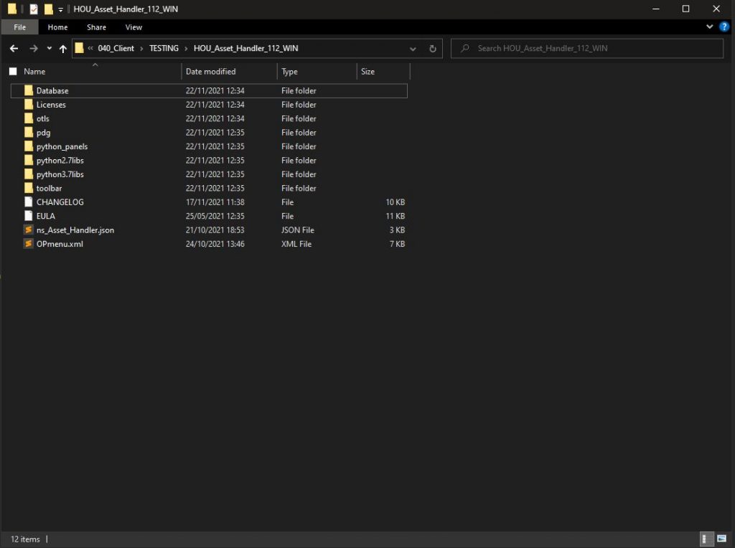Open the Customize Quick Access Toolbar dropdown
This screenshot has height=548, width=735.
60,9
